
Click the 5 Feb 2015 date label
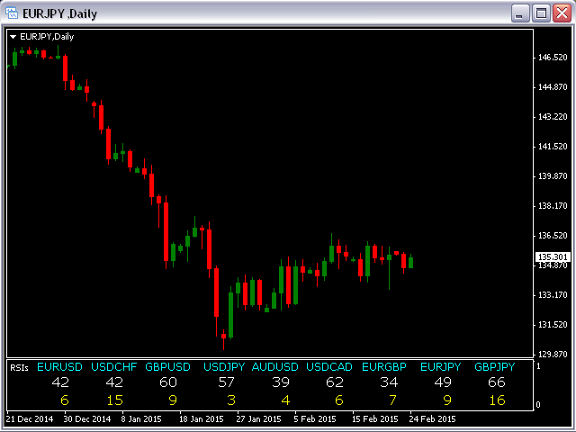315,419
